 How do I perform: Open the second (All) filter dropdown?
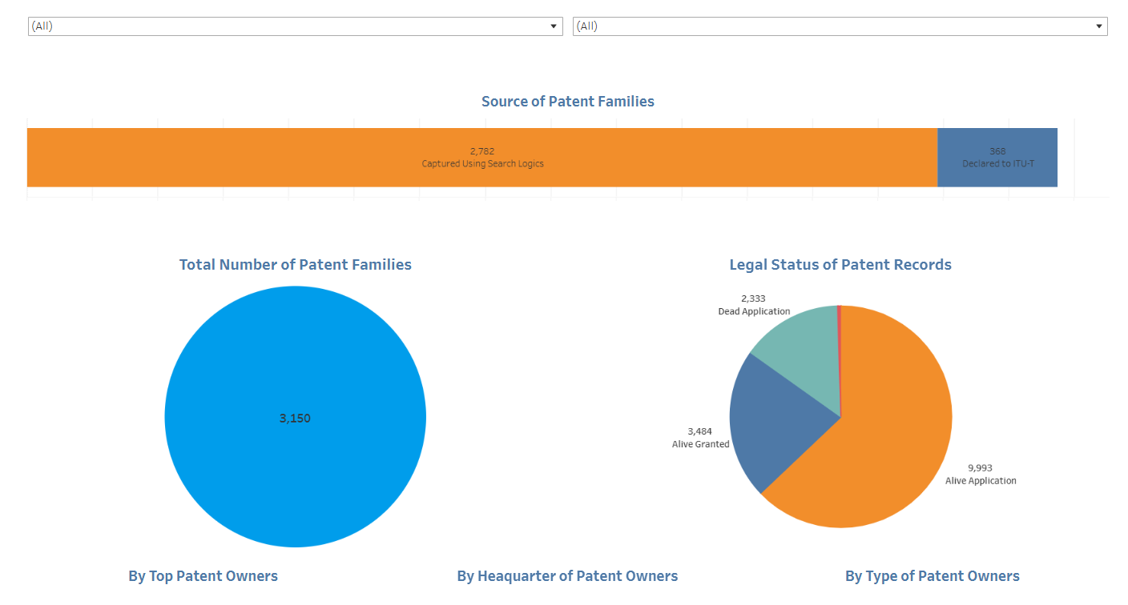point(840,26)
